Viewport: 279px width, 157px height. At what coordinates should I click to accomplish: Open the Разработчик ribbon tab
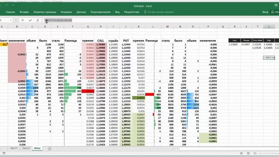(132, 12)
